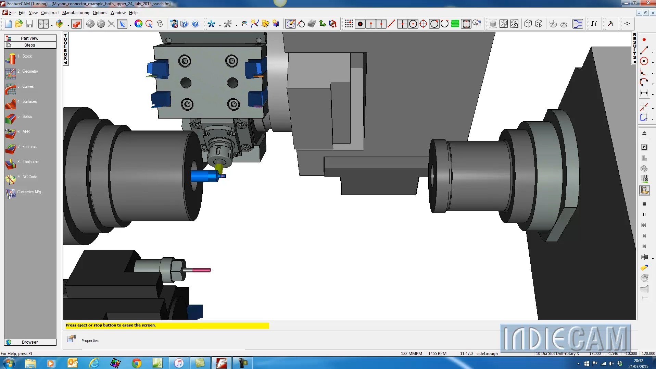Image resolution: width=656 pixels, height=369 pixels.
Task: Open the Toolpaths step icon
Action: point(11,164)
